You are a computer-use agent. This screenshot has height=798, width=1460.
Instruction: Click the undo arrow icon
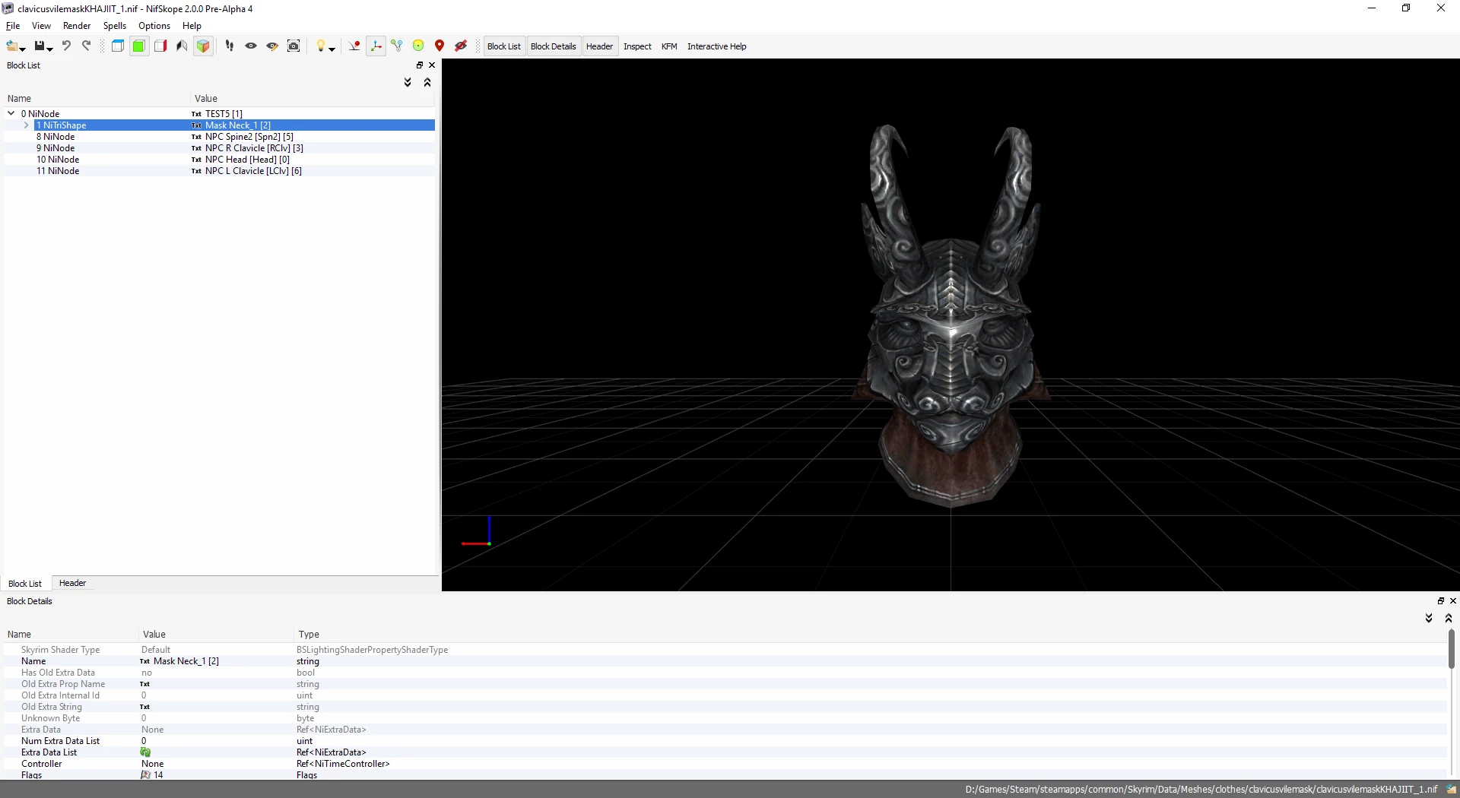pos(66,46)
